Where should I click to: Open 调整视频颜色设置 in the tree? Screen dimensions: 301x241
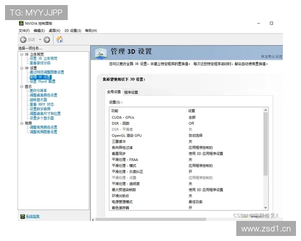43,127
